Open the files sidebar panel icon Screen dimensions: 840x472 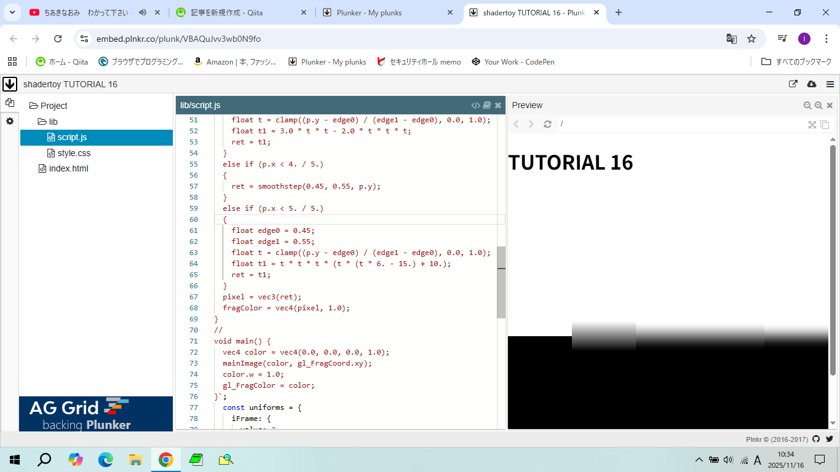pos(10,103)
